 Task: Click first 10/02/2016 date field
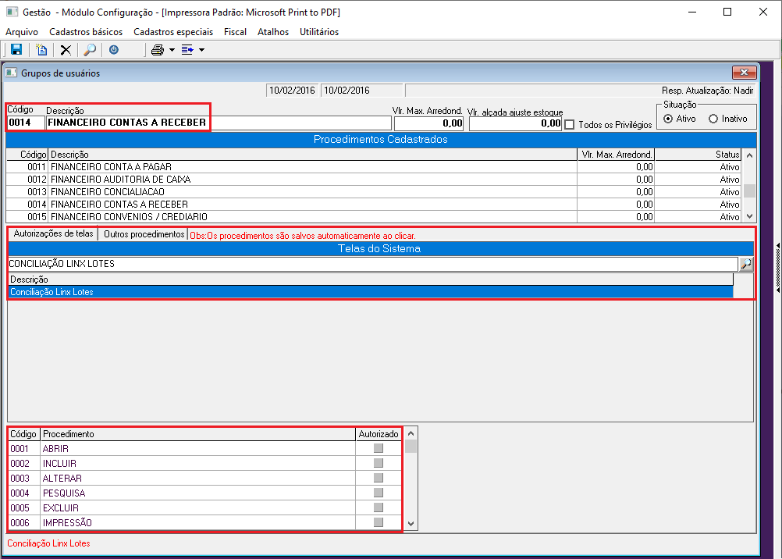pyautogui.click(x=292, y=91)
